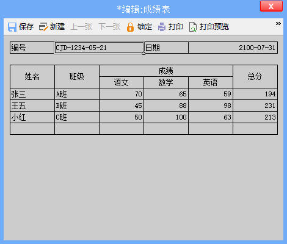Image resolution: width=287 pixels, height=244 pixels.
Task: Click the empty name cell in last row
Action: point(32,129)
